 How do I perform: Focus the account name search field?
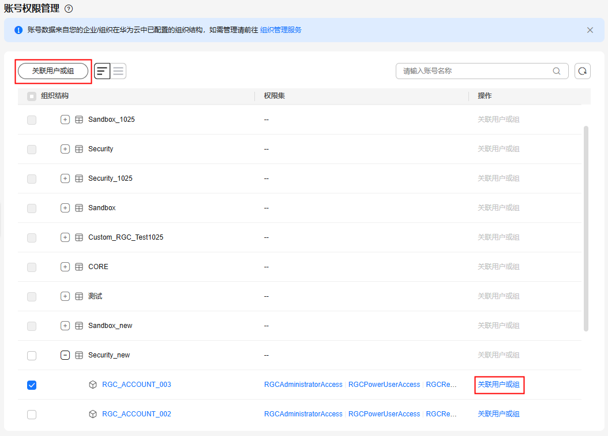point(473,71)
